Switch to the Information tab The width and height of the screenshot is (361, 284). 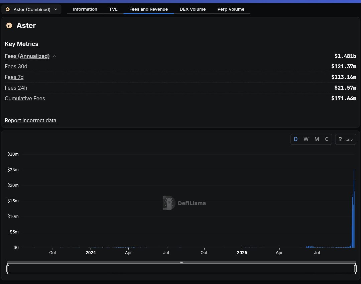(x=85, y=9)
